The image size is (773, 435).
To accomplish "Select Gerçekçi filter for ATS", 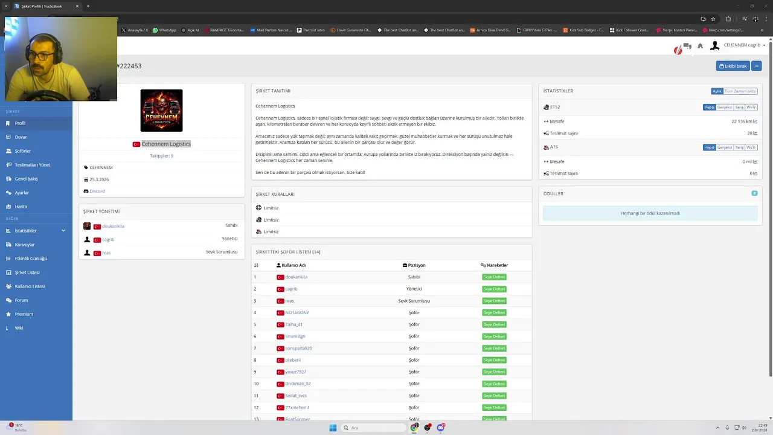I will (725, 147).
